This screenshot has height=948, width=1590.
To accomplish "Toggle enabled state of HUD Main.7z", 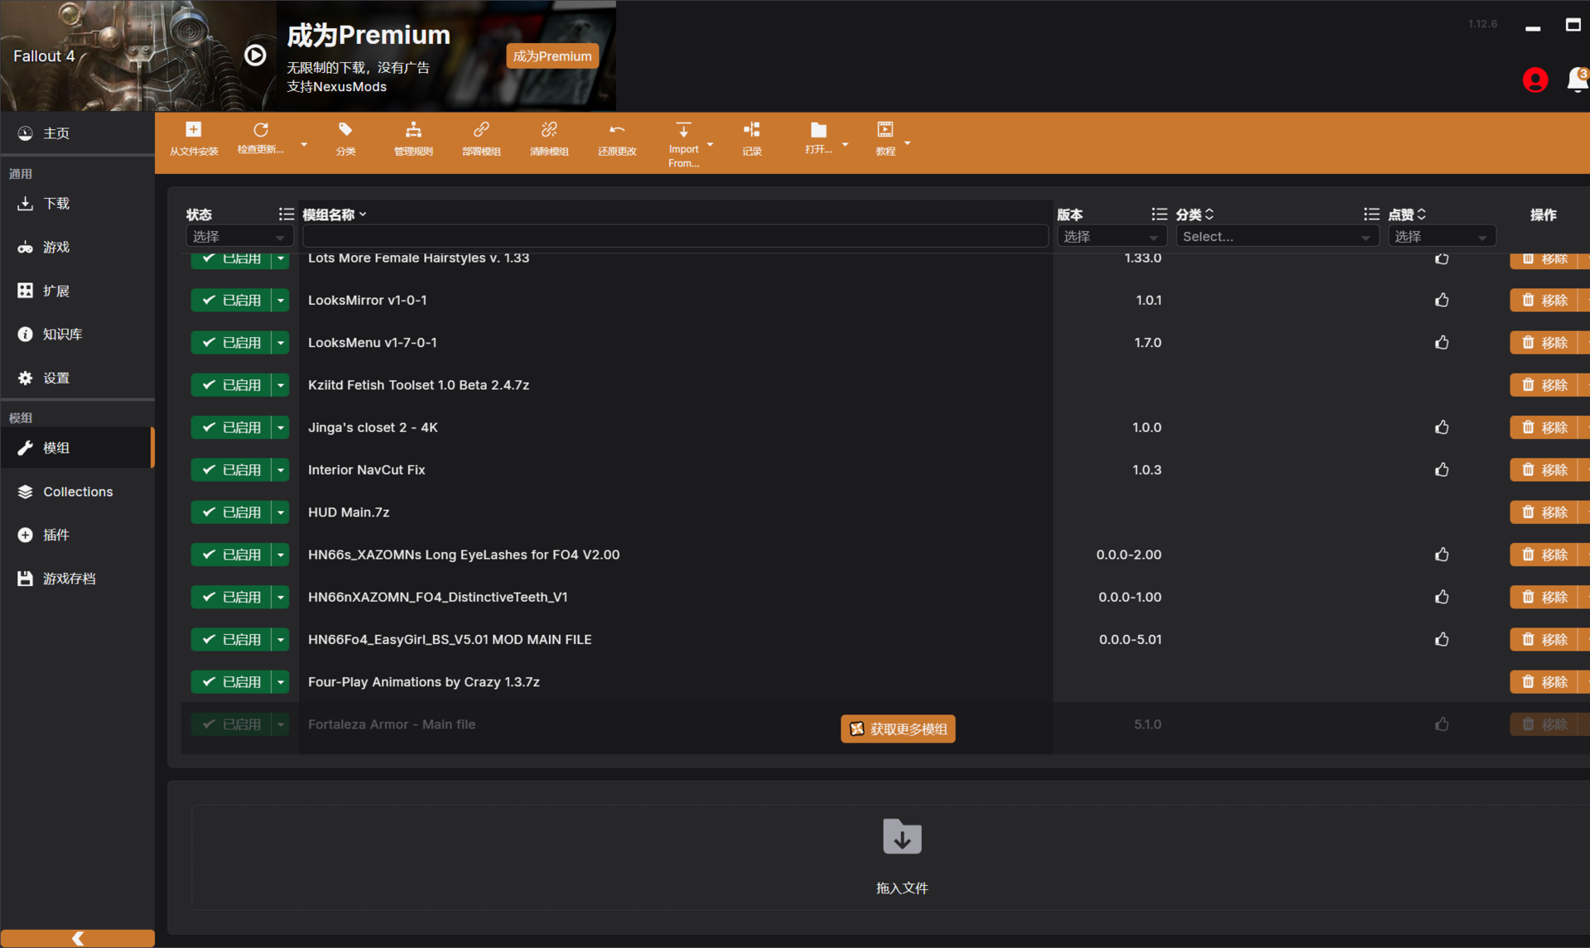I will 231,512.
